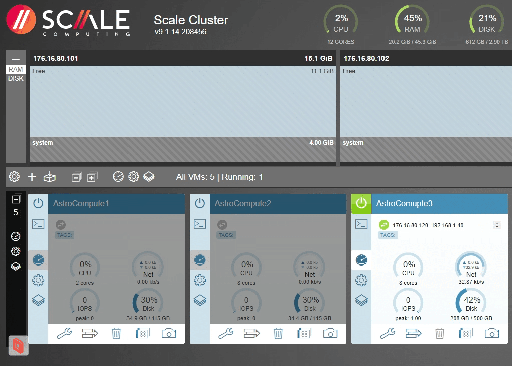Show VM snapshots layers view in toolbar
The image size is (512, 366).
149,177
